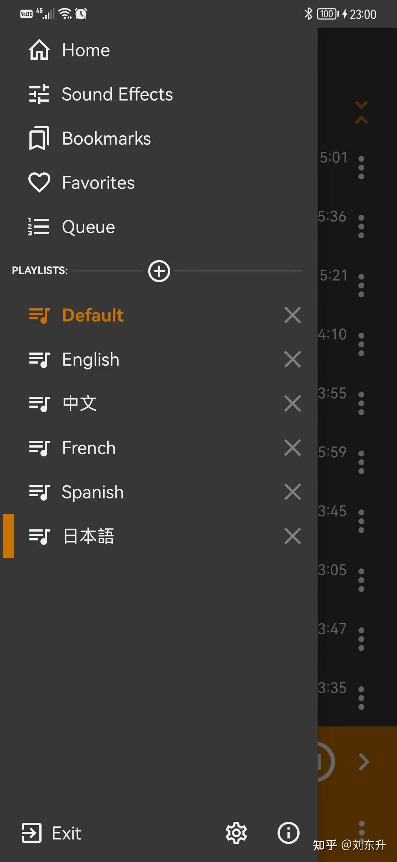Delete the 日本語 playlist with its X
Screen dimensions: 397x862
tap(293, 536)
